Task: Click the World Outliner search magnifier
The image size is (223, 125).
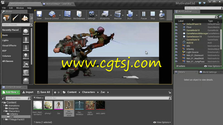Action: (216, 17)
